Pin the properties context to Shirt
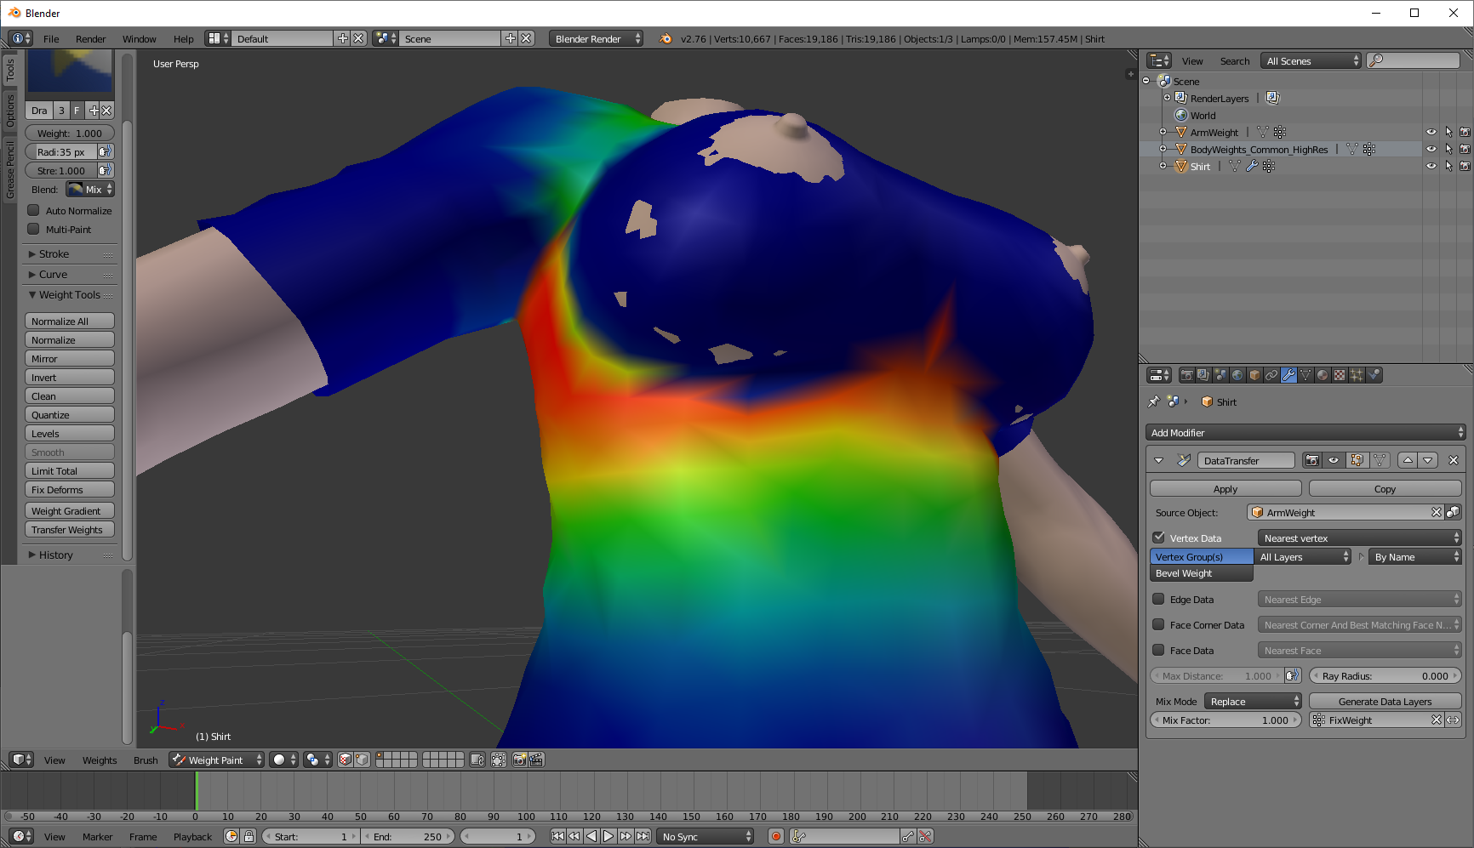1474x848 pixels. 1154,401
